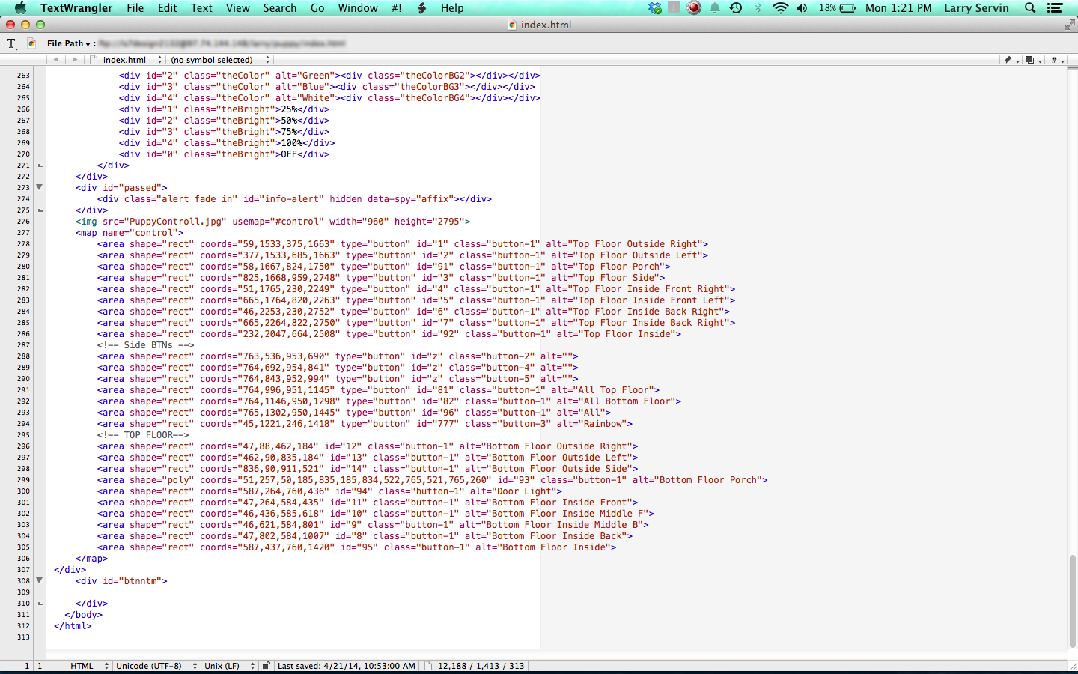Click the 12,188 / 1,413 / 313 statistics
1078x674 pixels.
click(481, 666)
